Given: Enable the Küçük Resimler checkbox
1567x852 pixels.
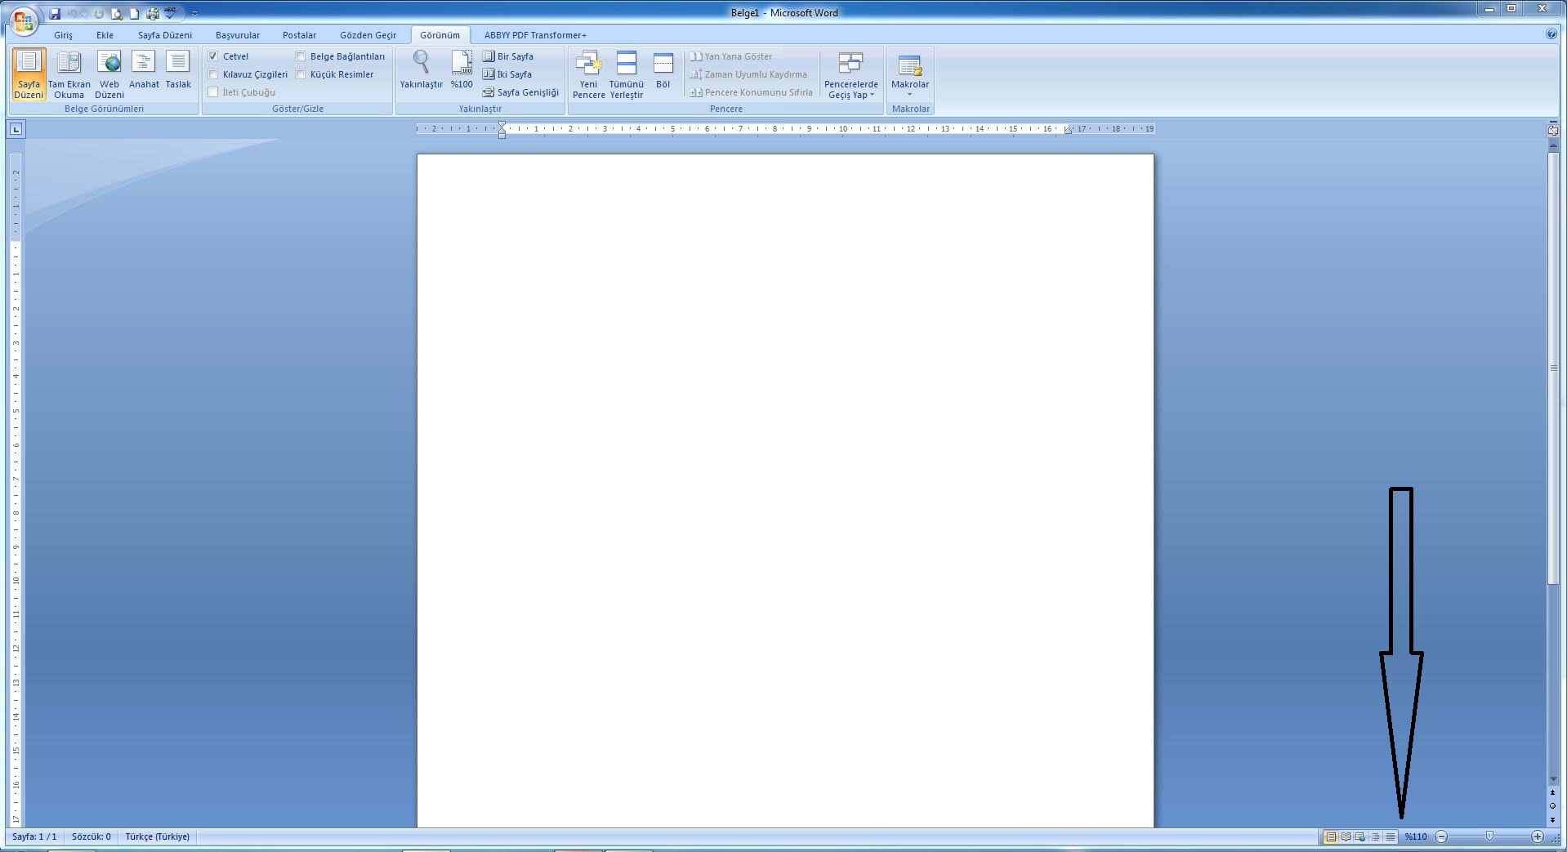Looking at the screenshot, I should point(301,74).
